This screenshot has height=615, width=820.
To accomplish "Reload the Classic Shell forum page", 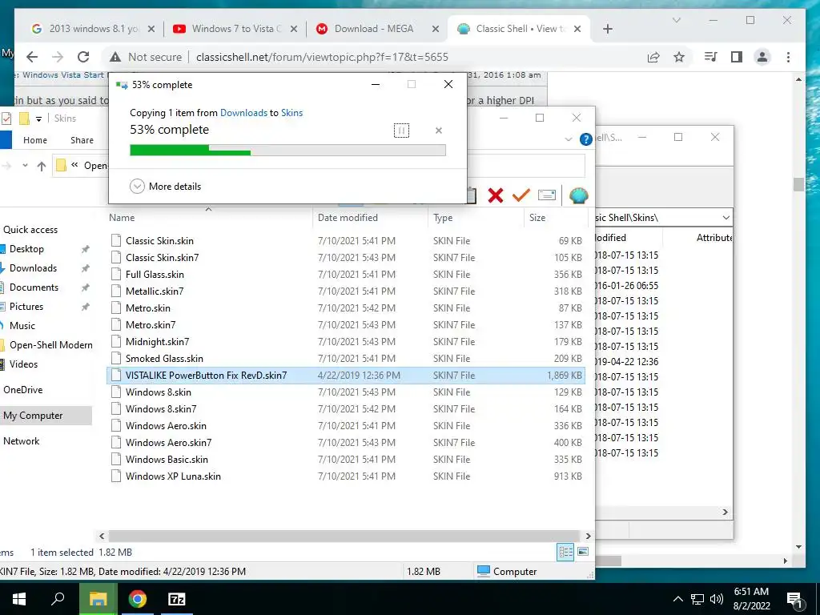I will [x=83, y=57].
